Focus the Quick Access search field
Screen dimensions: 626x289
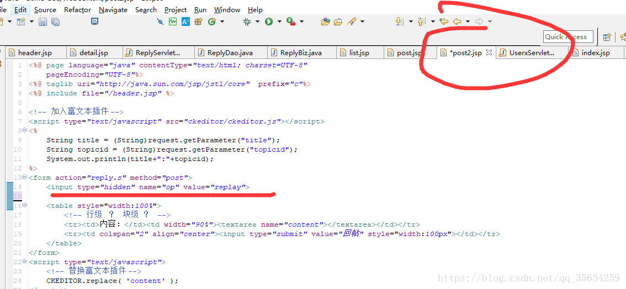[x=567, y=37]
